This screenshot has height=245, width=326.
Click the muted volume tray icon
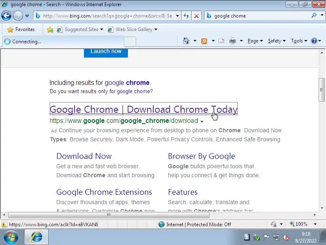click(x=286, y=237)
